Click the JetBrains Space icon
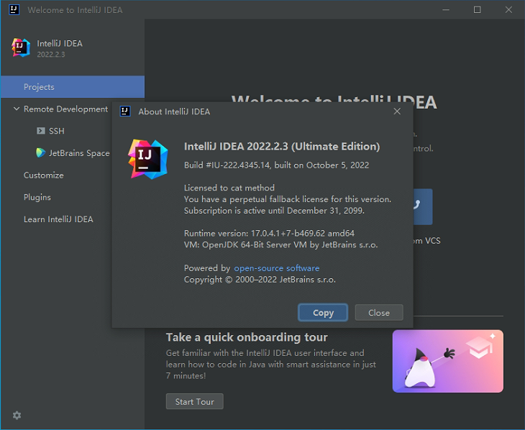This screenshot has height=430, width=525. click(x=40, y=152)
